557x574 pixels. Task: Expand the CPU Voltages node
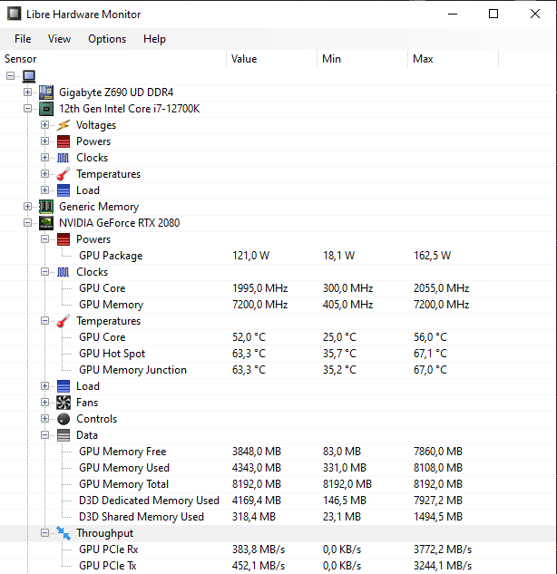45,125
